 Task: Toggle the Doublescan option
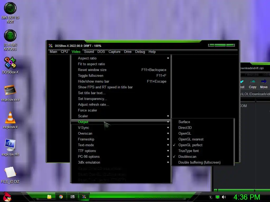pos(203,157)
